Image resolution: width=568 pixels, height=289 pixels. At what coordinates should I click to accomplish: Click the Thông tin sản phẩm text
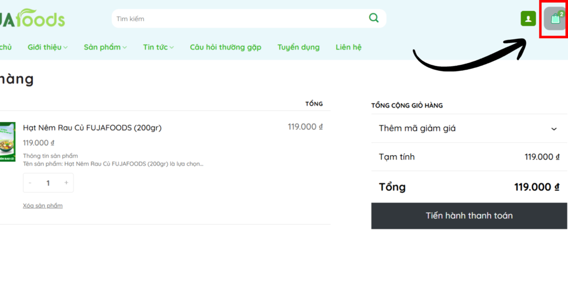50,156
